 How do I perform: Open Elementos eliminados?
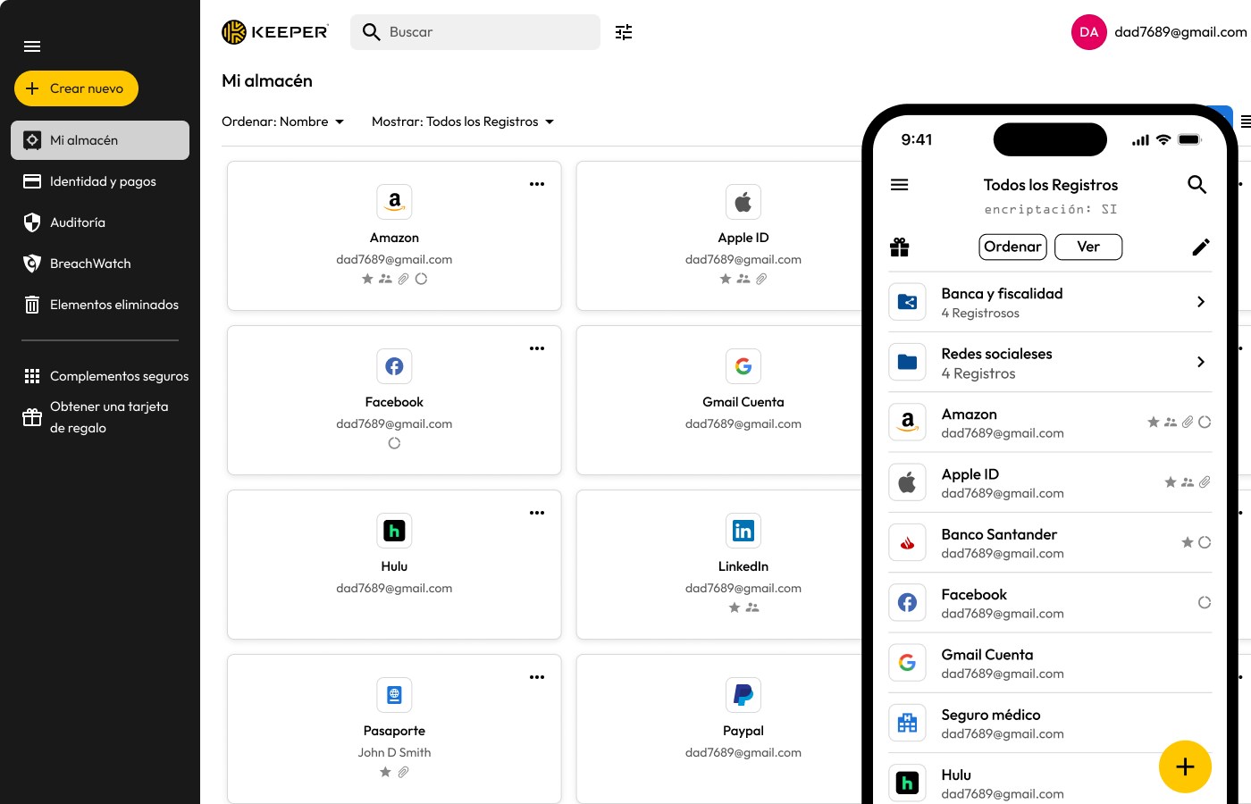click(100, 305)
